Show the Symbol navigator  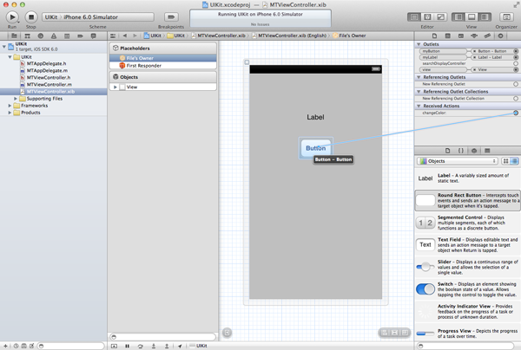point(27,36)
